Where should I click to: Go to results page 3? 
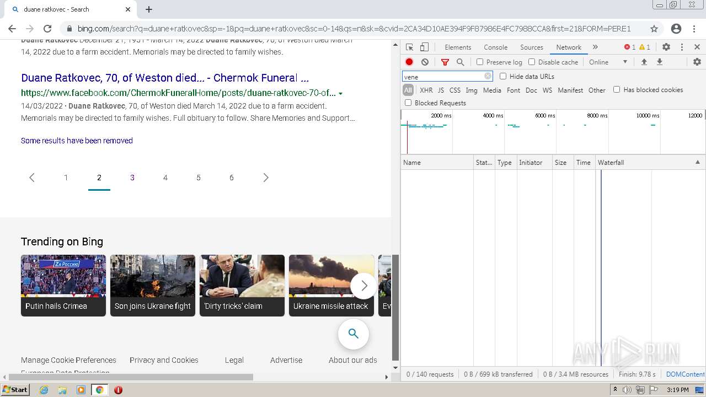(x=132, y=178)
